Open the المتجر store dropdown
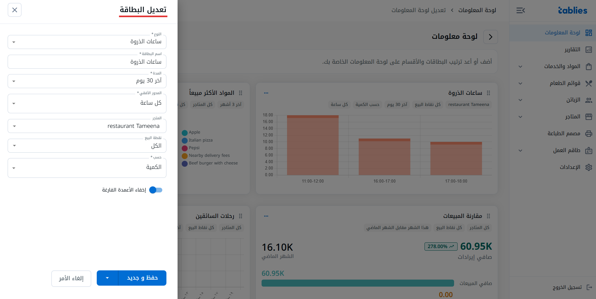This screenshot has height=299, width=596. click(x=87, y=126)
